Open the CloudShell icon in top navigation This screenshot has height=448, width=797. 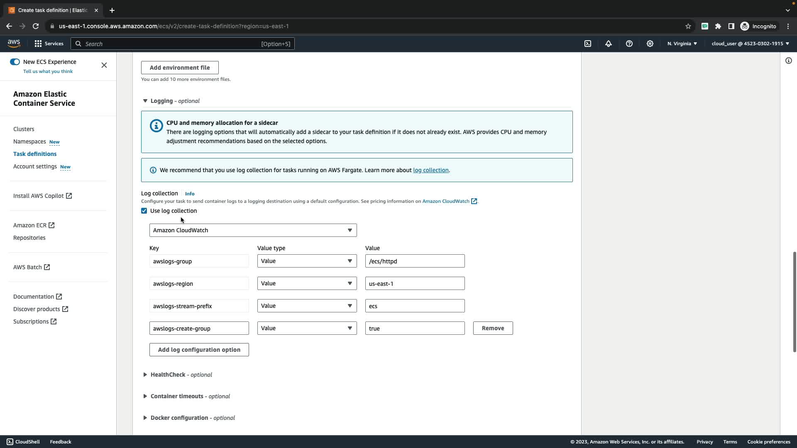pyautogui.click(x=588, y=44)
